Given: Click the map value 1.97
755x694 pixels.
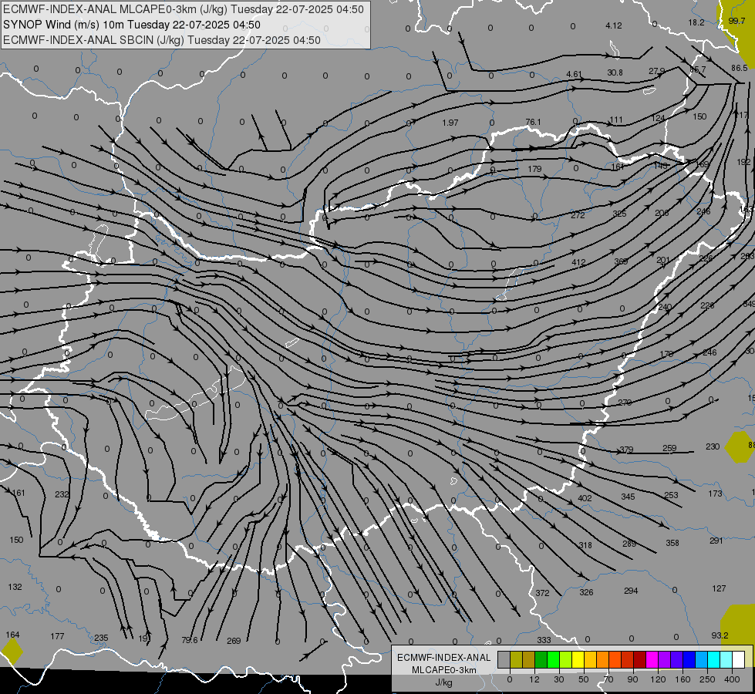Looking at the screenshot, I should 450,123.
